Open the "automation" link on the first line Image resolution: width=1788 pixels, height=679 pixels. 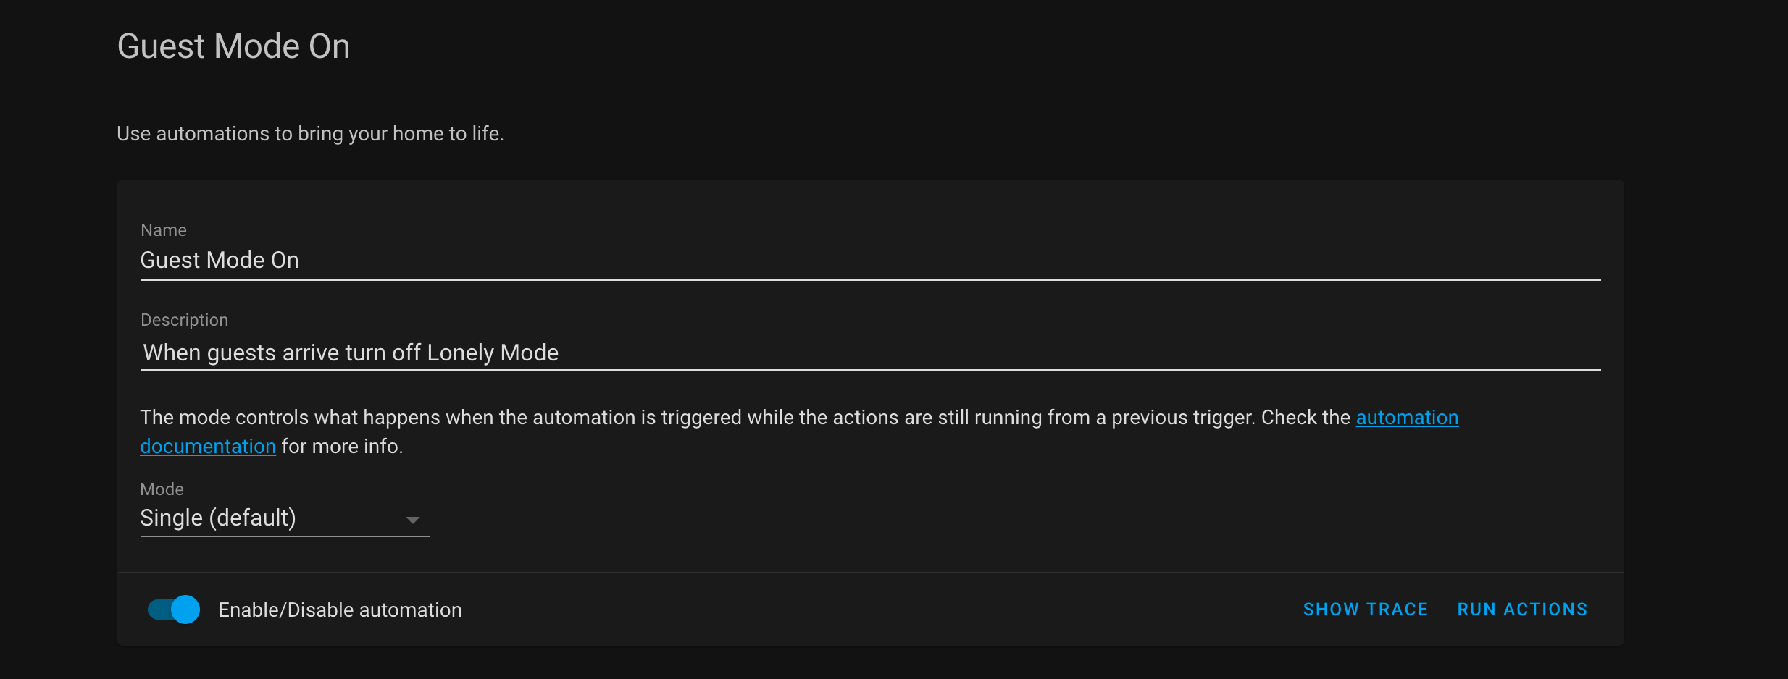tap(1407, 418)
